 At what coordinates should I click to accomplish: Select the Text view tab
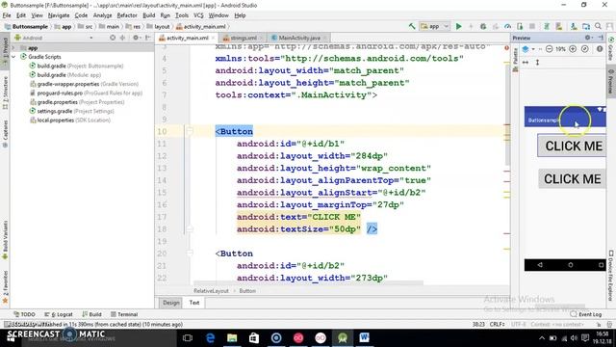[194, 303]
